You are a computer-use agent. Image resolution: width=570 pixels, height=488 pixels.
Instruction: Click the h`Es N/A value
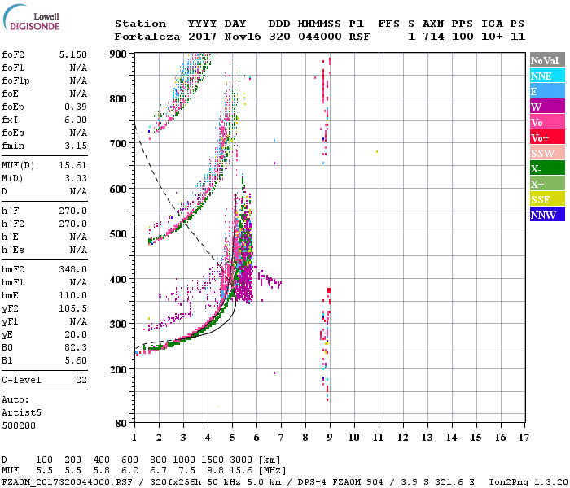[78, 250]
